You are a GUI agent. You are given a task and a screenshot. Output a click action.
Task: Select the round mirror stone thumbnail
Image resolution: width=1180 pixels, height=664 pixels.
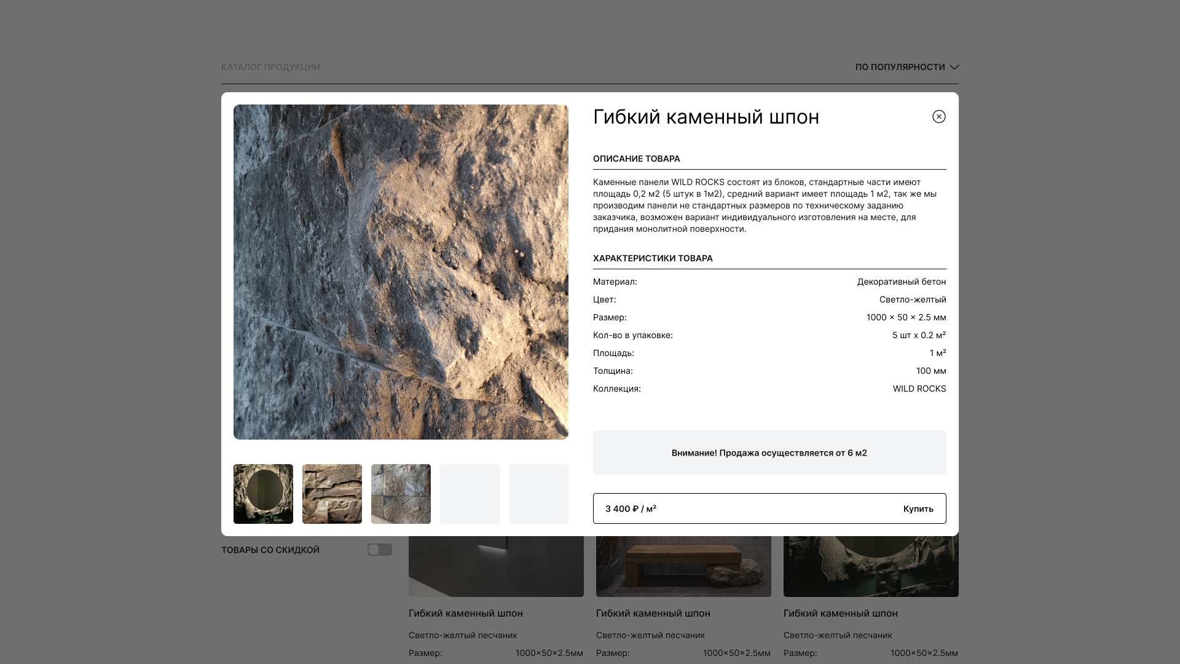tap(263, 494)
